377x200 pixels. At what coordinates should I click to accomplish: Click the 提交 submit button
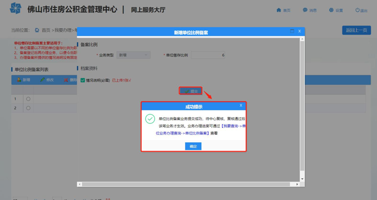tap(191, 91)
